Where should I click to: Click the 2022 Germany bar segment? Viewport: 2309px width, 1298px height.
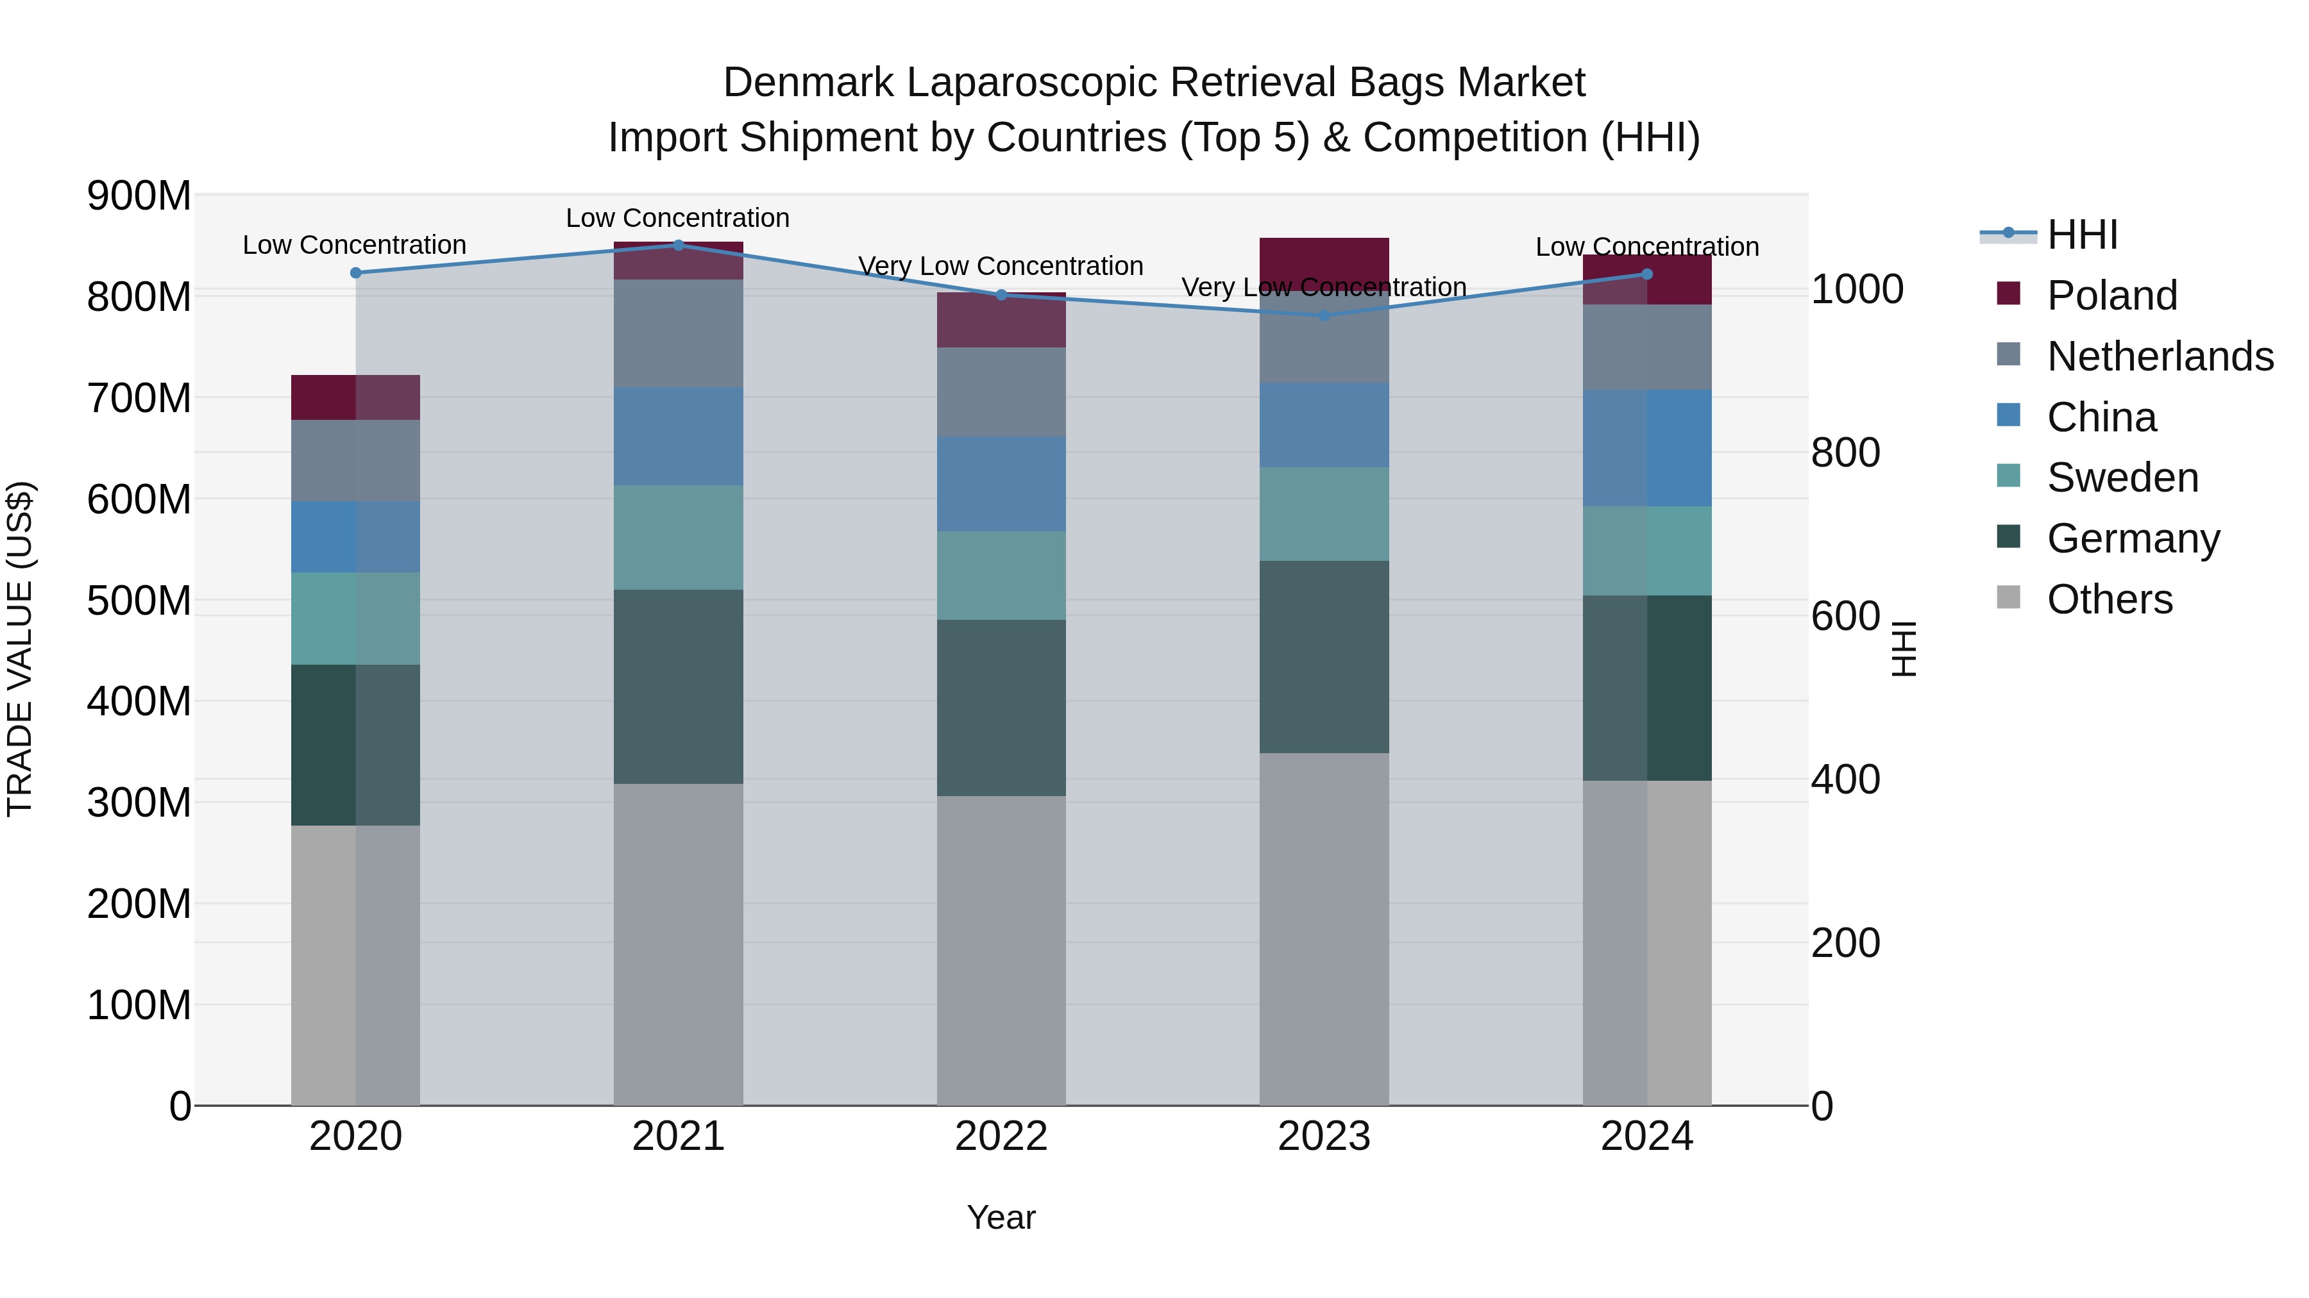(1001, 708)
